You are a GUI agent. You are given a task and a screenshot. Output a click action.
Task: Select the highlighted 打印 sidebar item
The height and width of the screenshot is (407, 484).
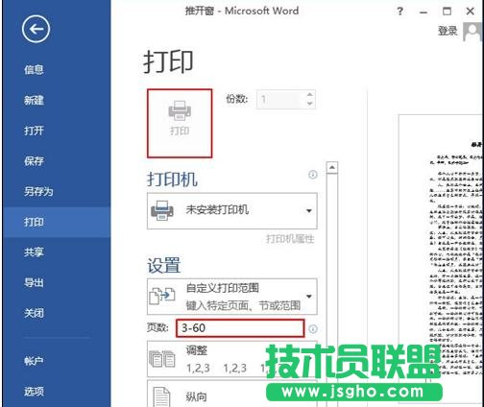pos(57,222)
